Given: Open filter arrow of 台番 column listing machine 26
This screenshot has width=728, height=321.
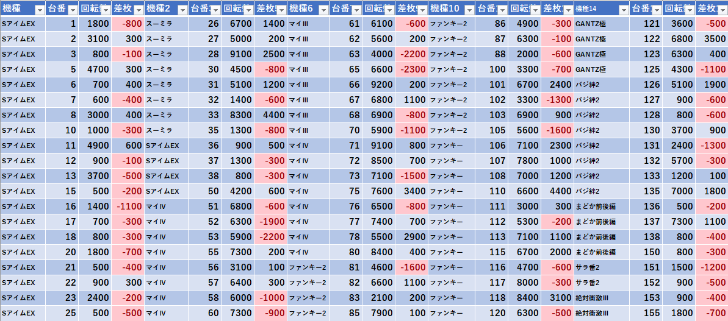Looking at the screenshot, I should coord(215,10).
